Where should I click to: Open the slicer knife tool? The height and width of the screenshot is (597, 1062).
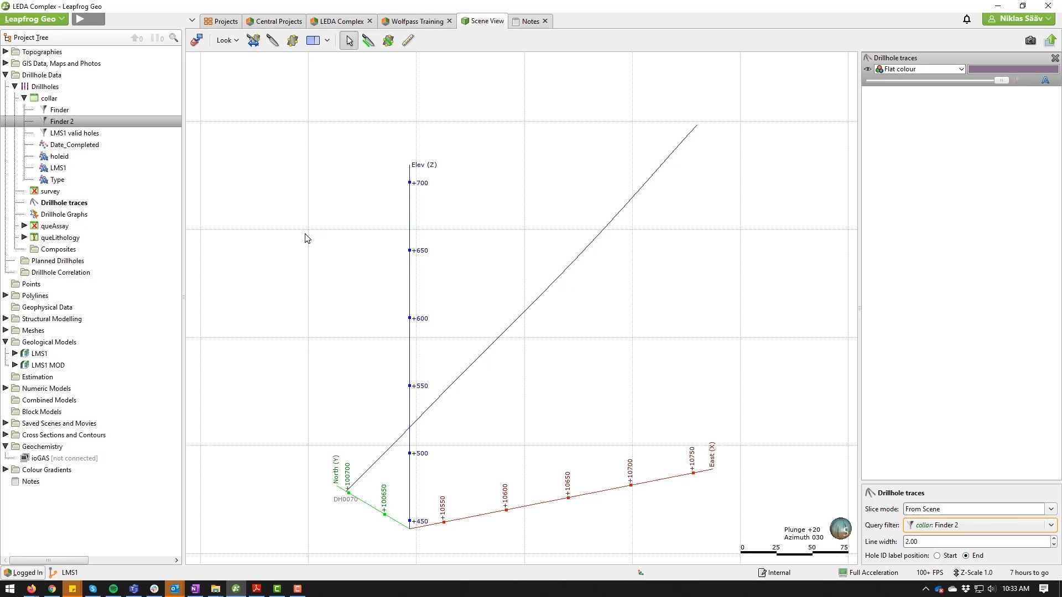point(273,40)
